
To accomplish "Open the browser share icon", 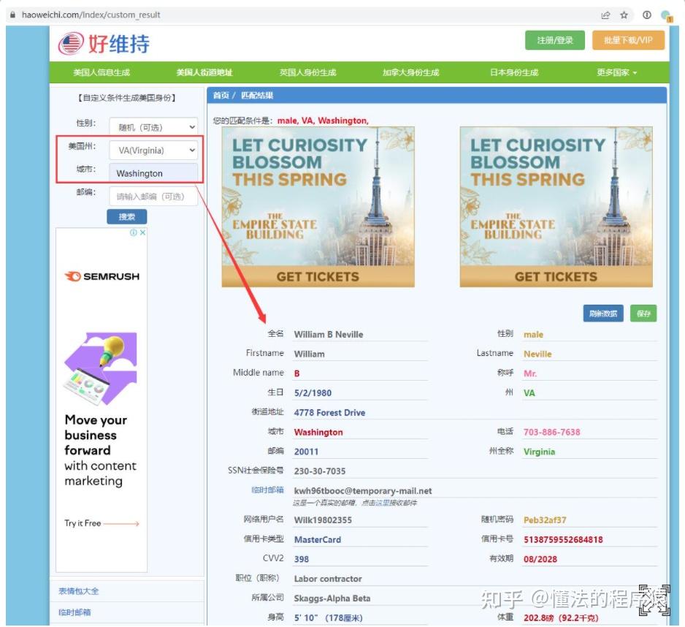I will pyautogui.click(x=605, y=15).
